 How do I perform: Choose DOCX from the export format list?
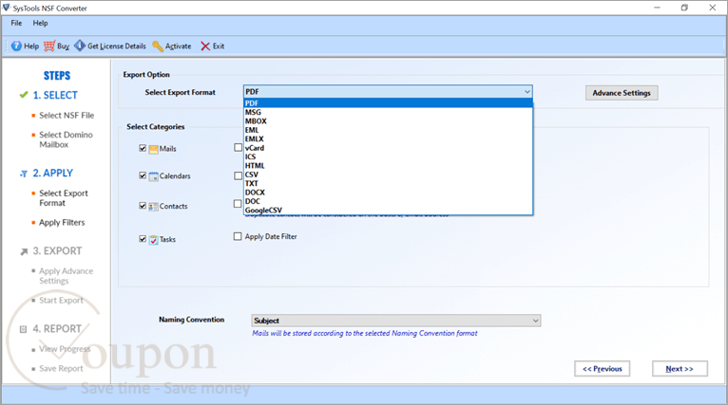point(388,193)
